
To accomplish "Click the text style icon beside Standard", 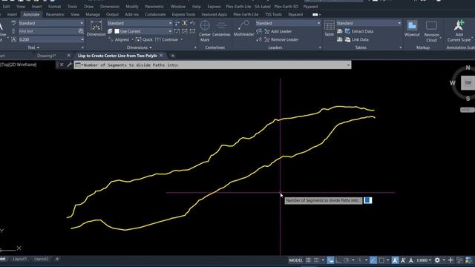I will coord(13,23).
